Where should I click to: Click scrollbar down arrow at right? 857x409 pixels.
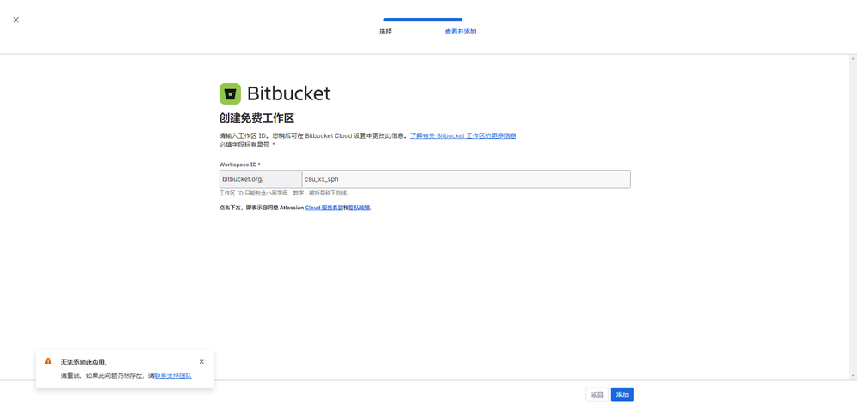(854, 376)
